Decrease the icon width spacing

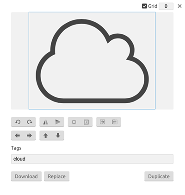(115, 122)
